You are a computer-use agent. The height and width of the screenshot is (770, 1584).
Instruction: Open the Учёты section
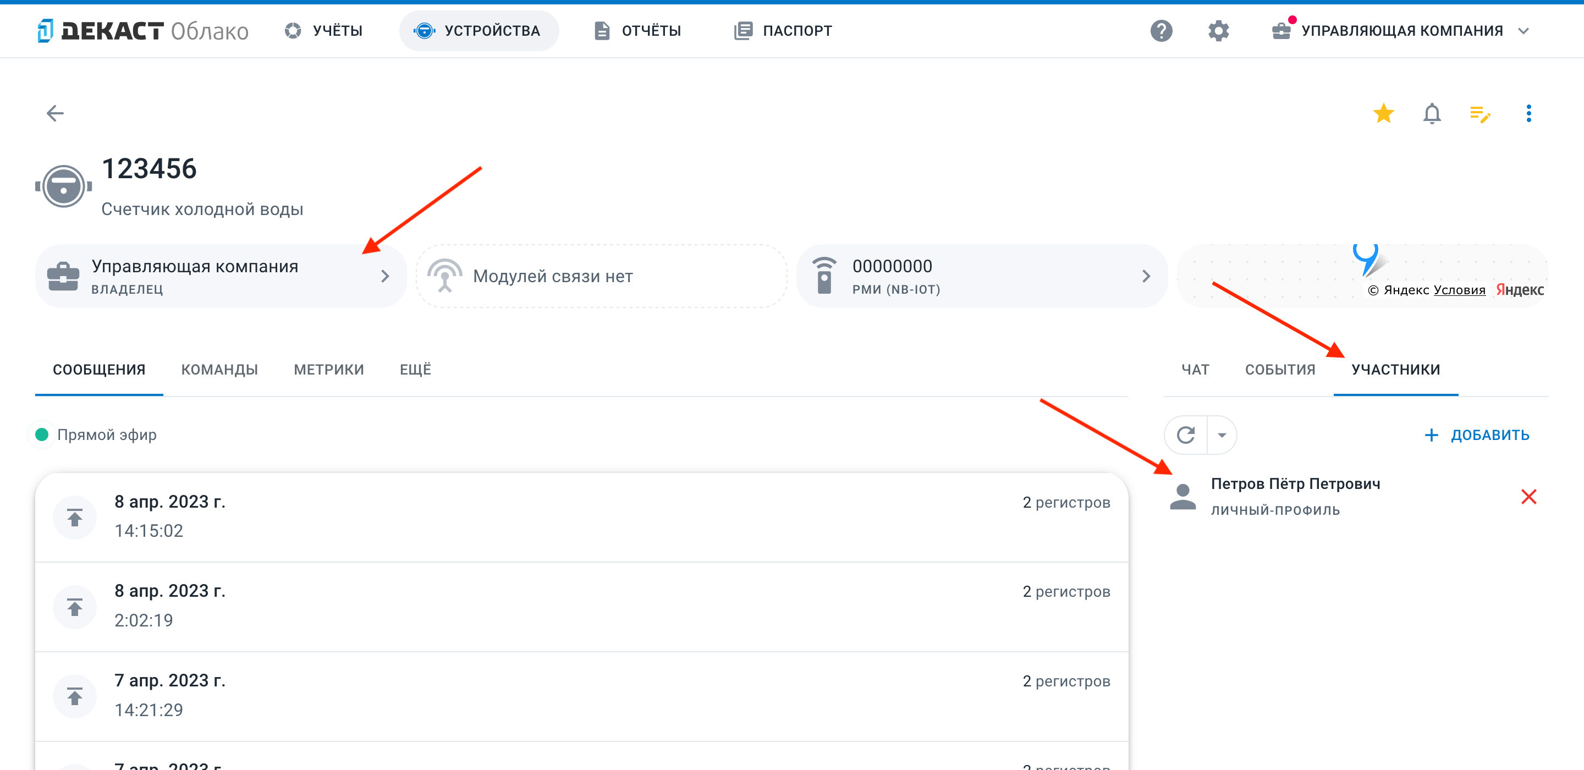tap(324, 31)
